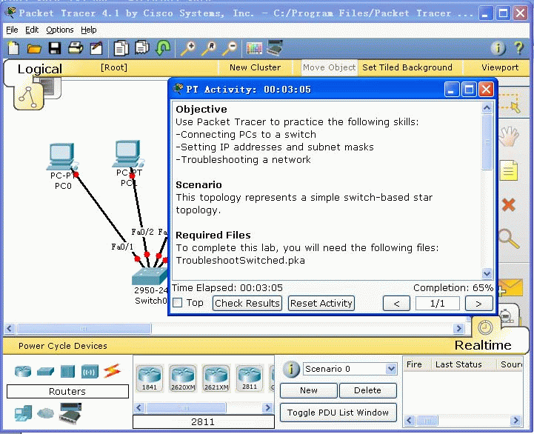Select the Inspect magnifier tool
Screen dimensions: 534x434
coord(508,238)
